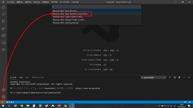Screen dimensions: 193x108
Task: Open the Search view in activity bar
Action: click(4, 14)
